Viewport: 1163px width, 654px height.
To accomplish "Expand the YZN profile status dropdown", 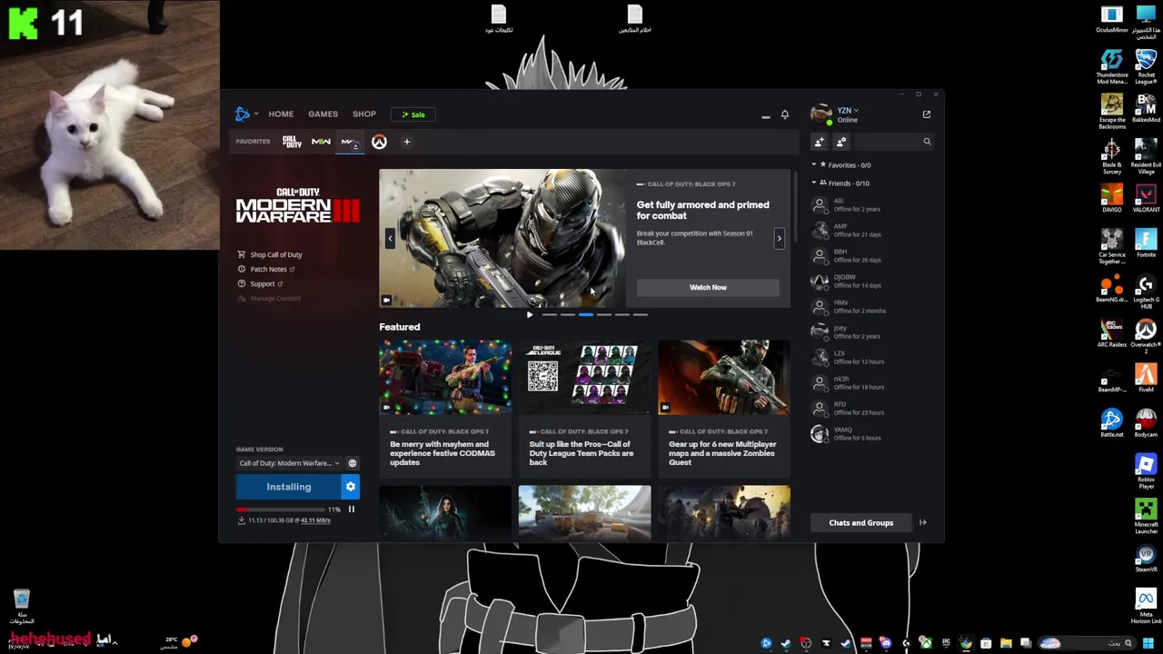I will (x=856, y=111).
